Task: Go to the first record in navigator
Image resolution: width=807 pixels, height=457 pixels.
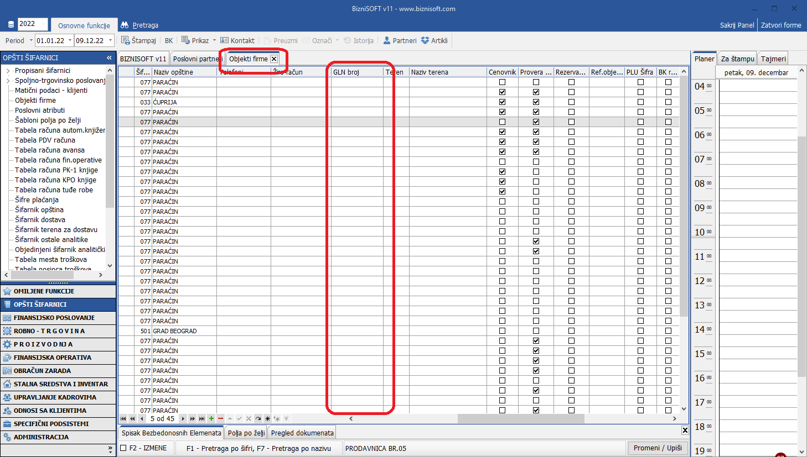Action: [123, 419]
